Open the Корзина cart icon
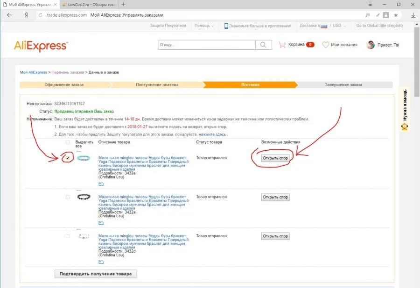420x288 pixels. point(282,45)
